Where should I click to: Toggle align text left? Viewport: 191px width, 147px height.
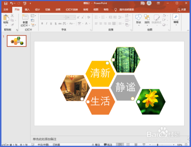[x=96, y=23]
